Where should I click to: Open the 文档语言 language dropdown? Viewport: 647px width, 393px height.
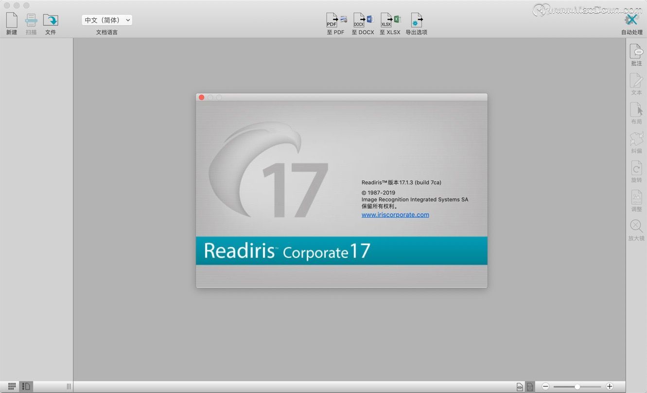pos(107,20)
